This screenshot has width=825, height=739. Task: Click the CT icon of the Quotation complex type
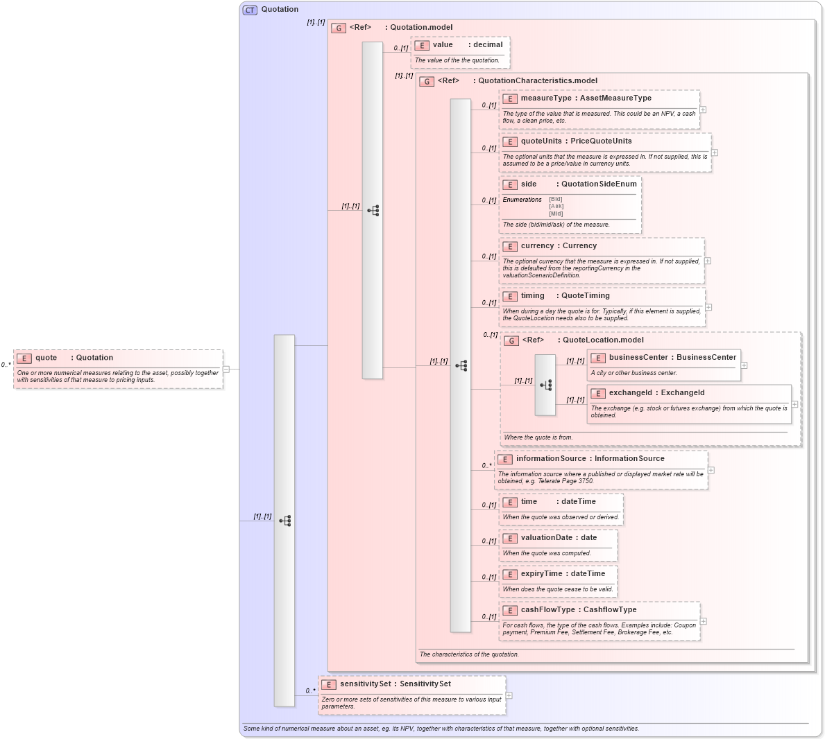coord(249,10)
